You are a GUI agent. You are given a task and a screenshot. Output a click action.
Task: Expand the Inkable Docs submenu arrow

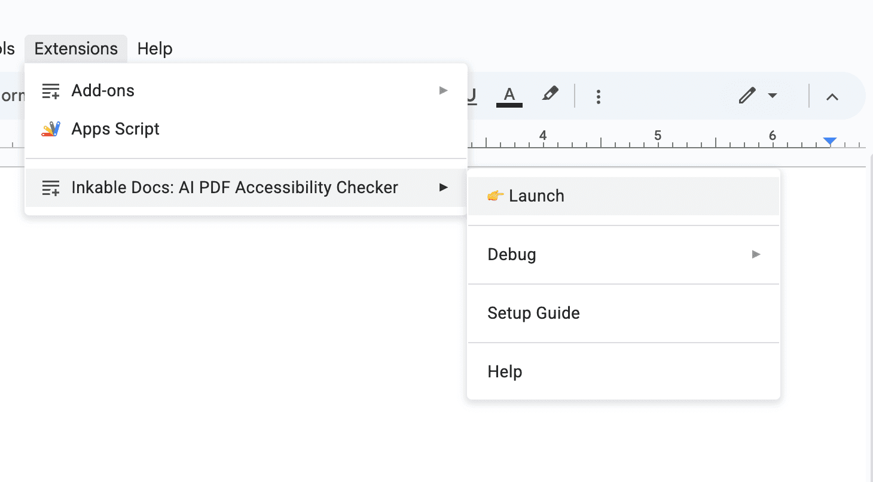coord(443,187)
